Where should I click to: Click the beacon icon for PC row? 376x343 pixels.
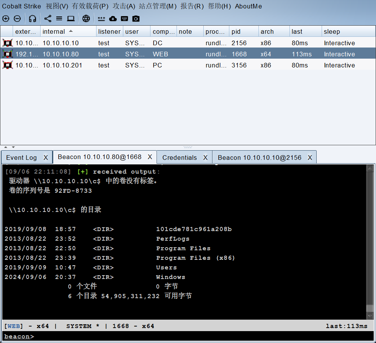[7, 65]
